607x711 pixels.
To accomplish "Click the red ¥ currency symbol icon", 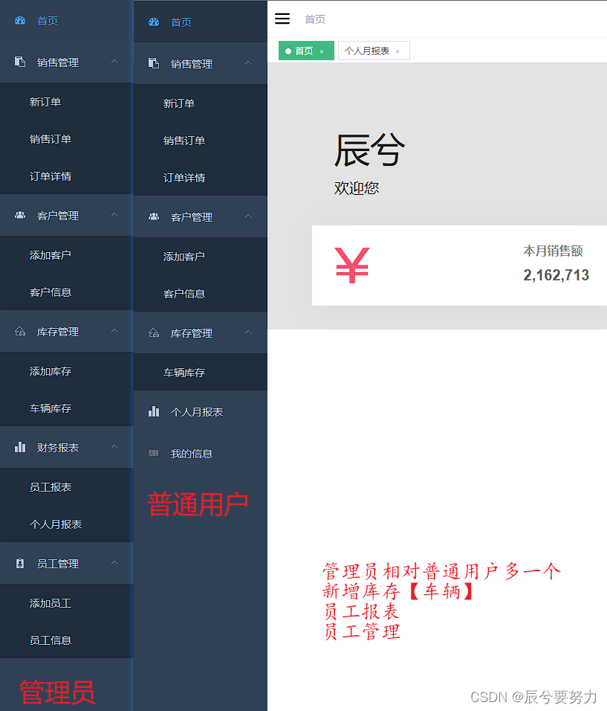I will (352, 266).
